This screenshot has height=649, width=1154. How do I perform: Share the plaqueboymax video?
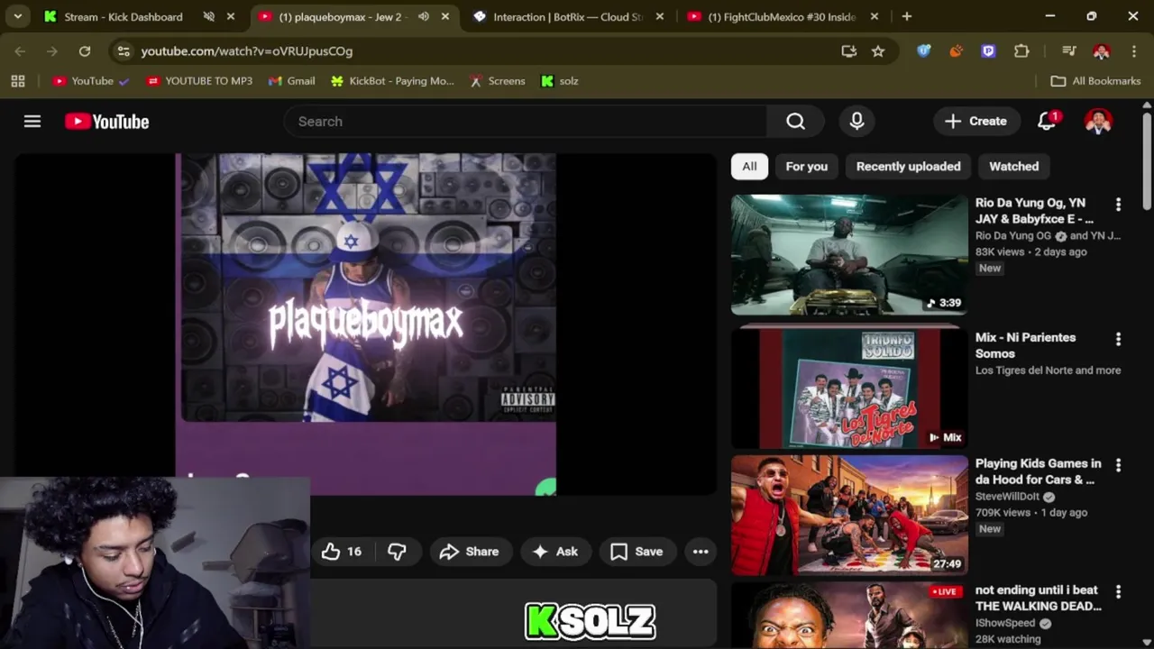pyautogui.click(x=469, y=552)
